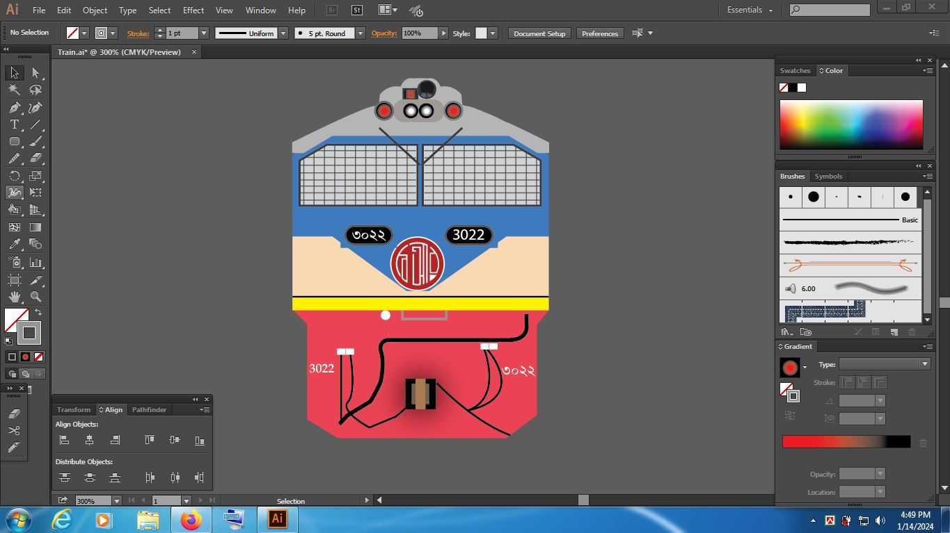
Task: Click the radial gradient fill preview swatch
Action: (x=789, y=367)
